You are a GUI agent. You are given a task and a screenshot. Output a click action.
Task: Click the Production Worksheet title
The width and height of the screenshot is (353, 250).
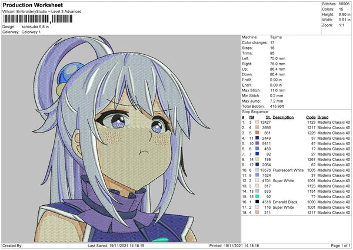click(33, 5)
